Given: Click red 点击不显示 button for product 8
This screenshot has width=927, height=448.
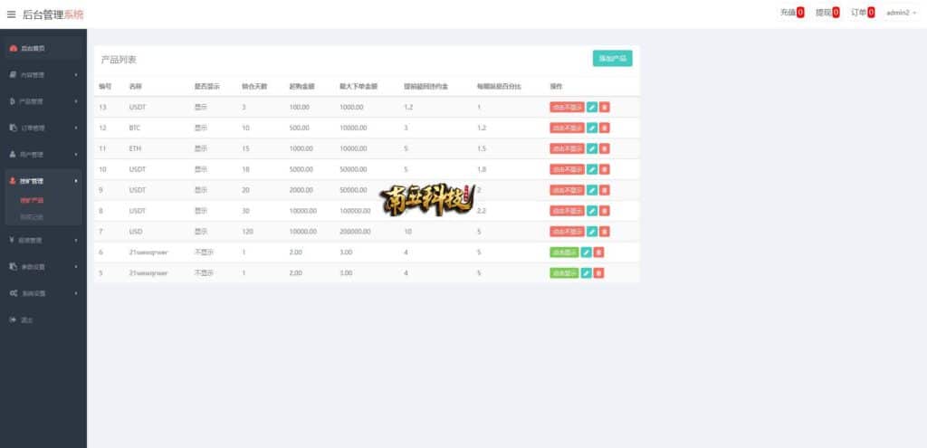Looking at the screenshot, I should coord(567,210).
